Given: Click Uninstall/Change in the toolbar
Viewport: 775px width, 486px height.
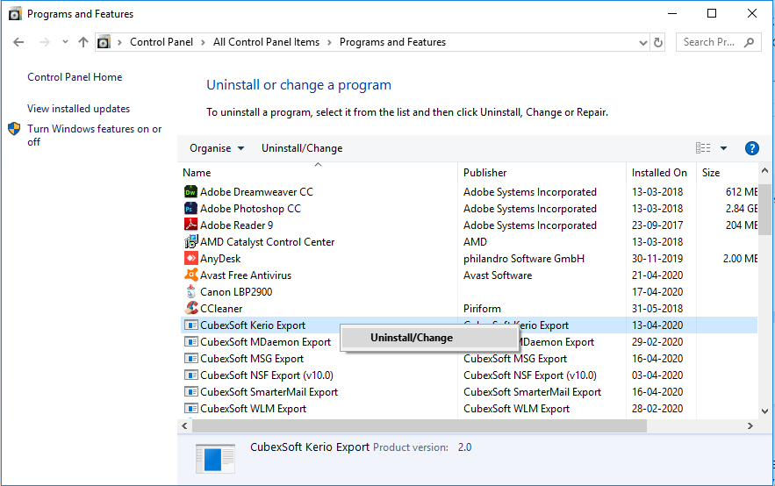Looking at the screenshot, I should coord(302,148).
